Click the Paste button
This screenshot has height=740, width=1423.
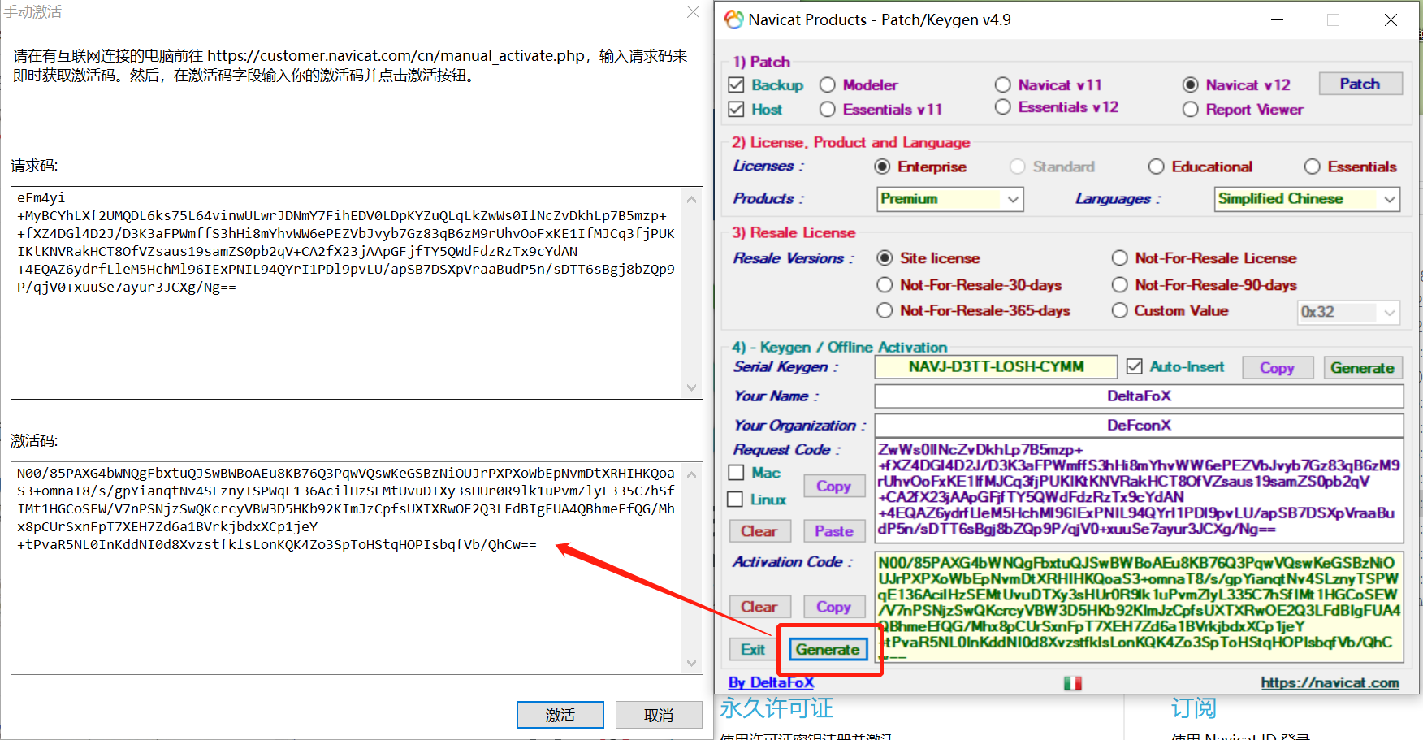coord(833,531)
